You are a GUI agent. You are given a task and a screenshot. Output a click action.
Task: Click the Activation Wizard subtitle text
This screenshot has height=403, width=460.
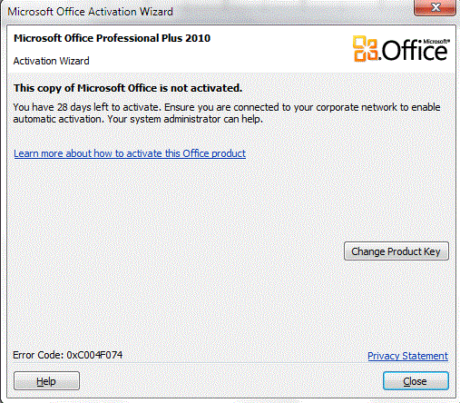51,61
